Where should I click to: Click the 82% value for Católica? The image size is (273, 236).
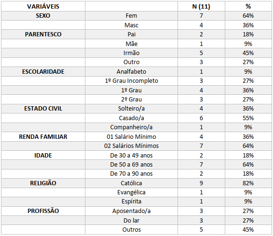(248, 183)
